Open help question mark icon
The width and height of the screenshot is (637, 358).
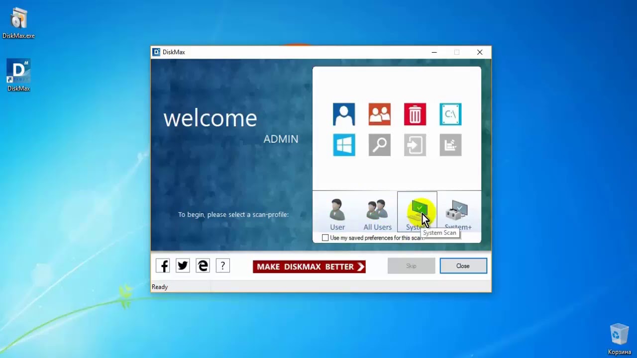click(x=222, y=266)
